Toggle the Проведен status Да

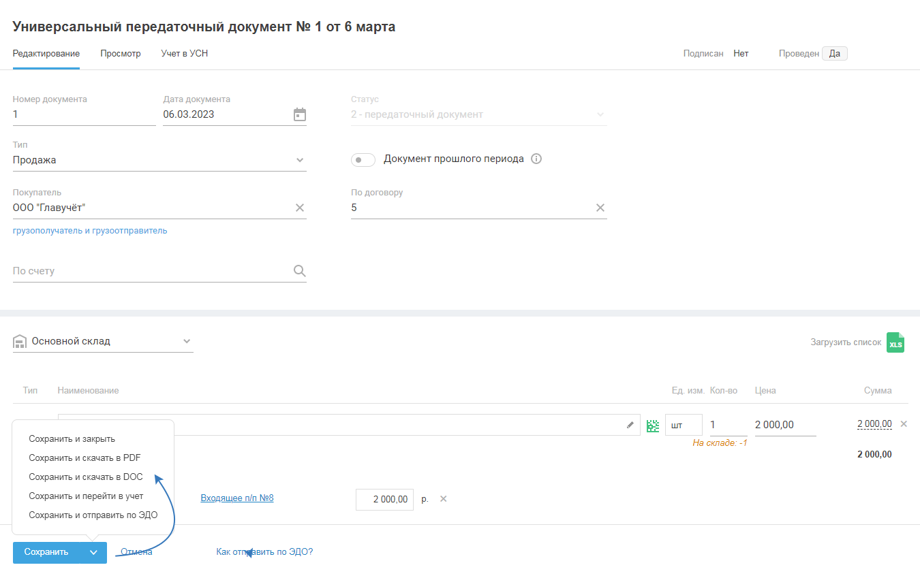(x=834, y=54)
